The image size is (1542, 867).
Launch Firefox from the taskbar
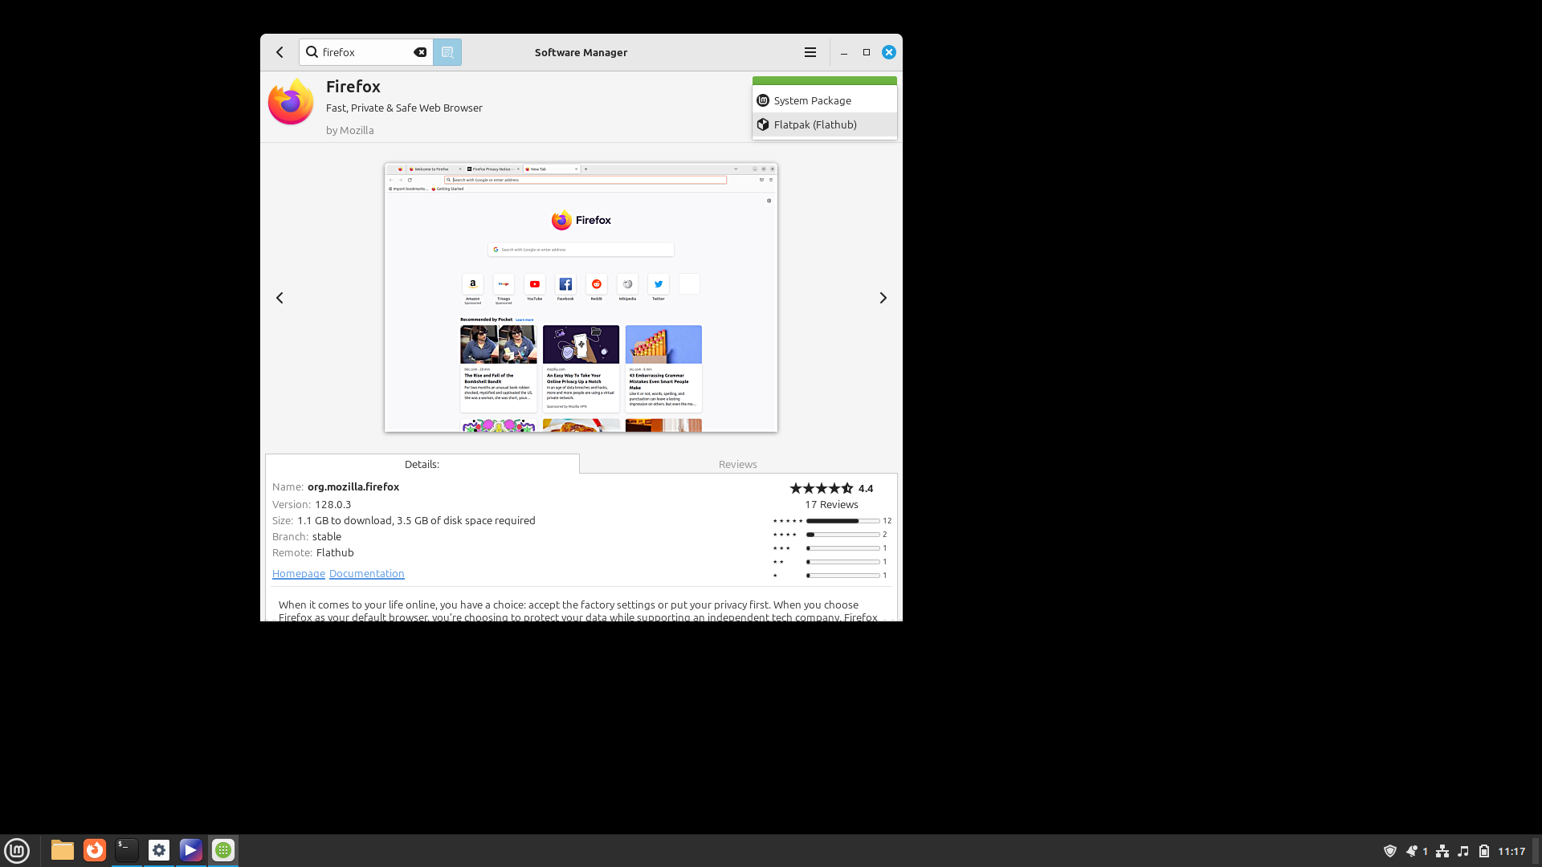[95, 850]
